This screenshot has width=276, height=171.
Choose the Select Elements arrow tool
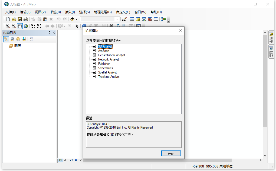tap(77, 26)
